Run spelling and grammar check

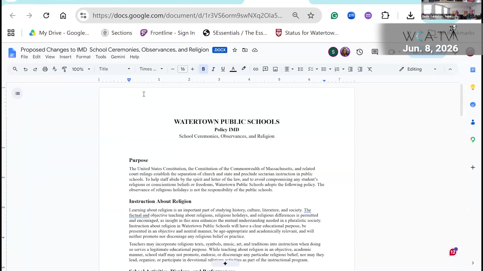pos(55,69)
